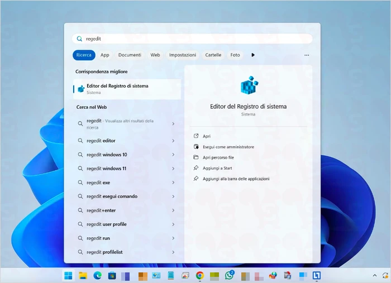The width and height of the screenshot is (391, 283).
Task: Click the search magnifier icon in search box
Action: pos(80,39)
